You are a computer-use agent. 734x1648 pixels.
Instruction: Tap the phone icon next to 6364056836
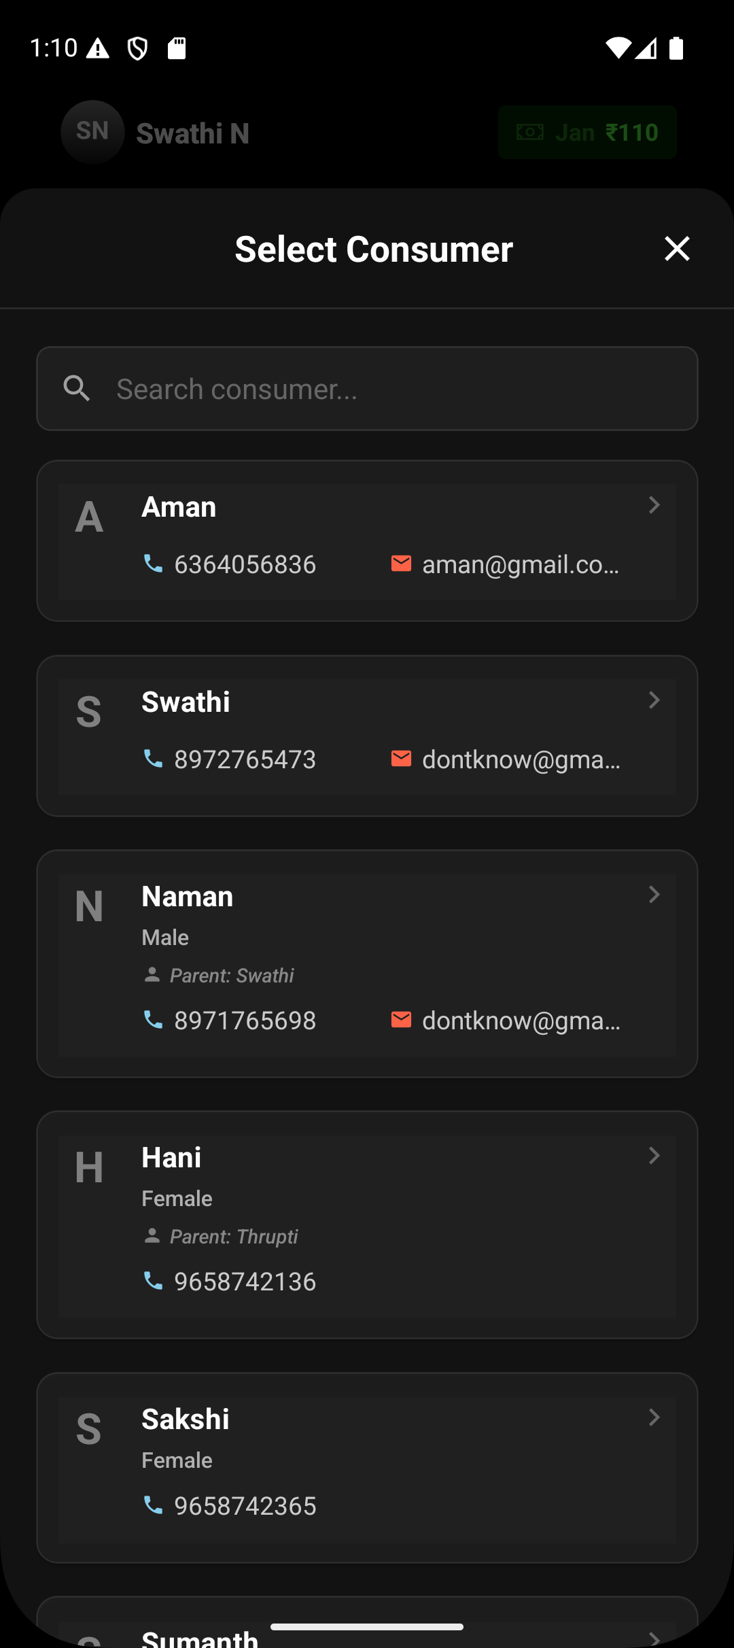tap(153, 564)
